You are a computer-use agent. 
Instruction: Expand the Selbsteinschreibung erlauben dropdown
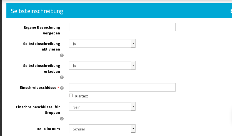click(102, 66)
